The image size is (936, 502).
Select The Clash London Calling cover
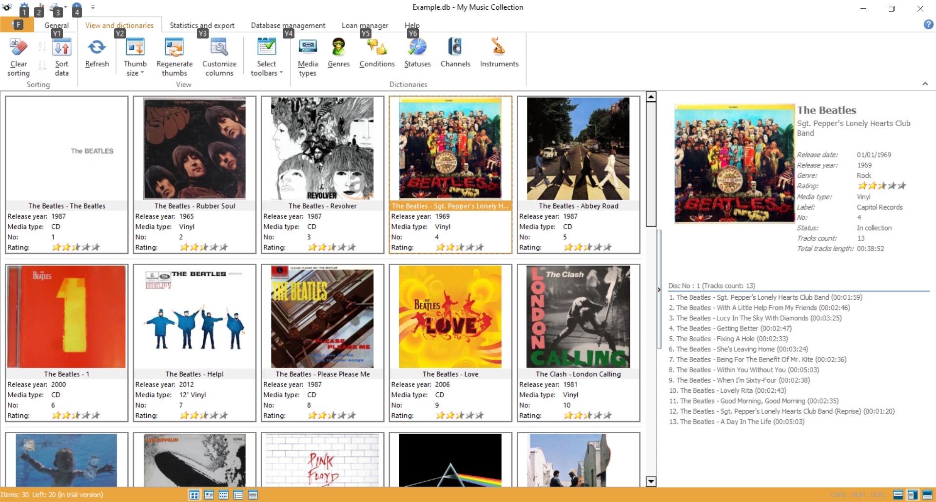click(x=578, y=316)
